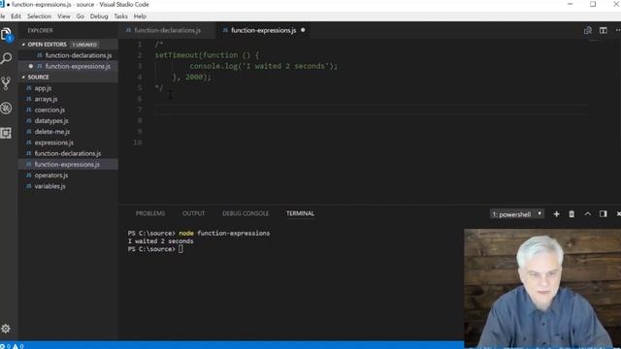Open app.js in the file tree
This screenshot has width=621, height=349.
tap(68, 88)
